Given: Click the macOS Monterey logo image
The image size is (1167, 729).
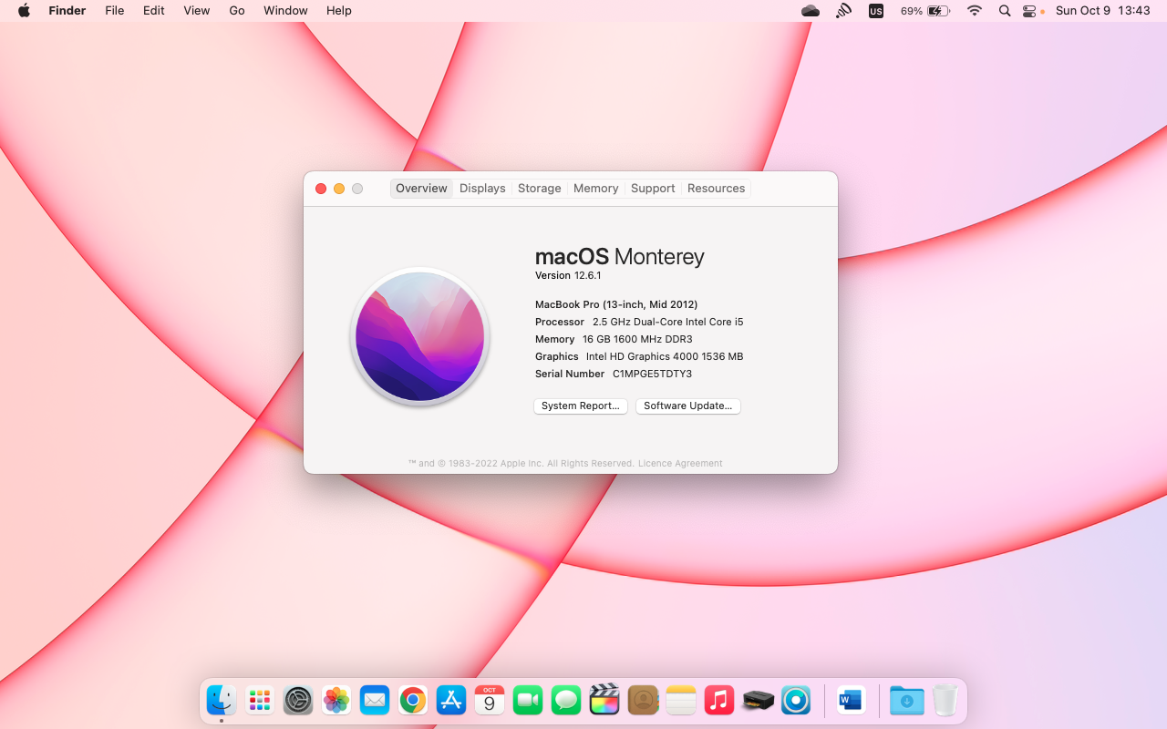Looking at the screenshot, I should pos(420,336).
